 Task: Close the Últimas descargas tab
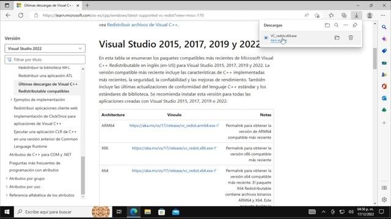(78, 5)
